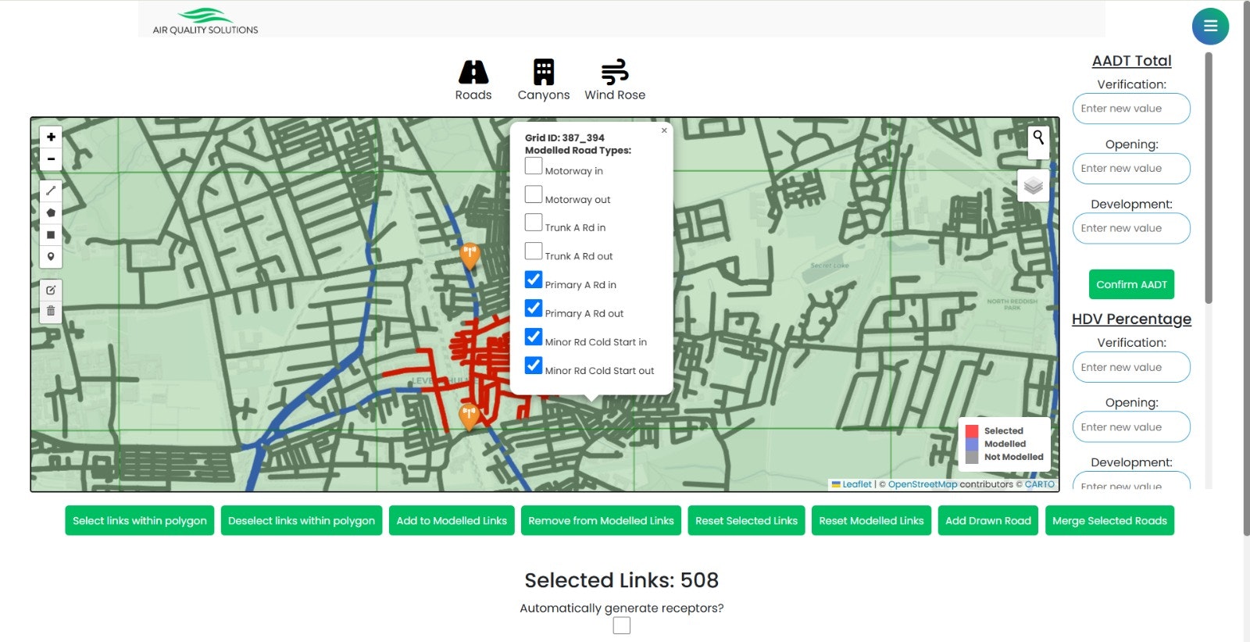Focus the HDV Opening input field
1250x642 pixels.
pyautogui.click(x=1131, y=427)
